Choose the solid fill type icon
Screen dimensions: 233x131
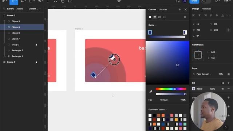[150, 17]
